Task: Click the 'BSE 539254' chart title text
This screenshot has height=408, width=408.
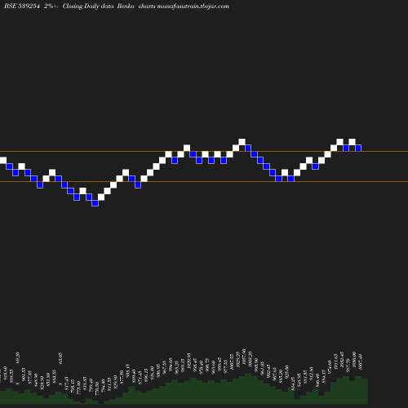Action: pos(22,6)
